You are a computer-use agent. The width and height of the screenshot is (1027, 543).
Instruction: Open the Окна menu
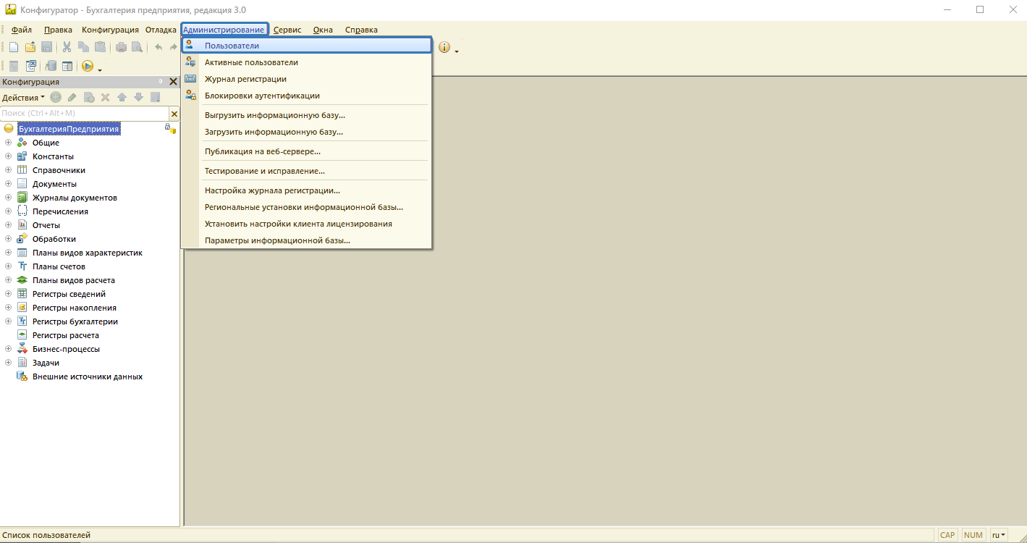click(323, 30)
